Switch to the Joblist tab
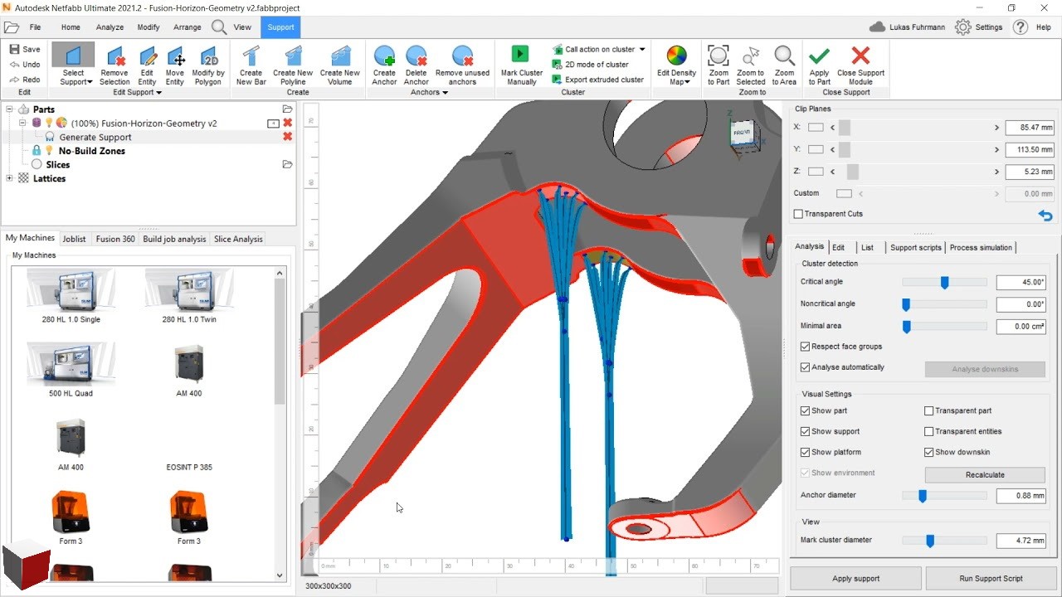Viewport: 1062px width, 597px height. (74, 239)
